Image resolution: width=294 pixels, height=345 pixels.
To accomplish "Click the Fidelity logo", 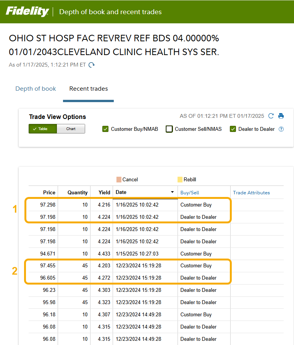I will click(27, 11).
